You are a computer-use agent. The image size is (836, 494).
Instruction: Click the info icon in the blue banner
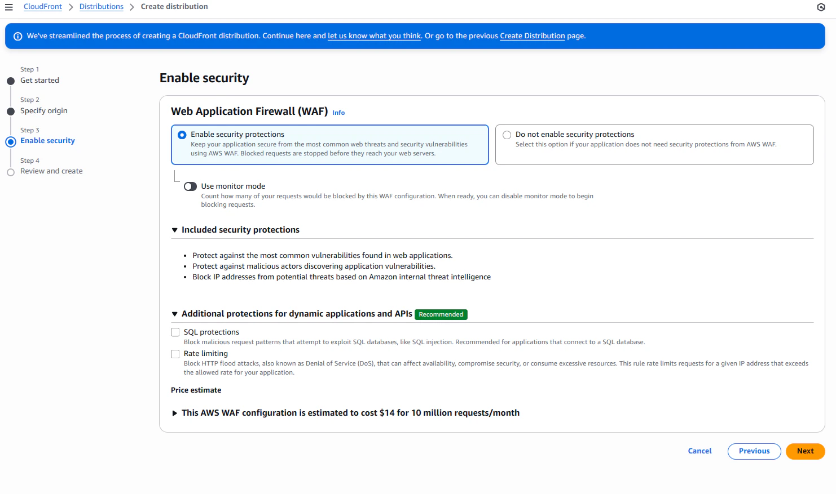[x=17, y=35]
